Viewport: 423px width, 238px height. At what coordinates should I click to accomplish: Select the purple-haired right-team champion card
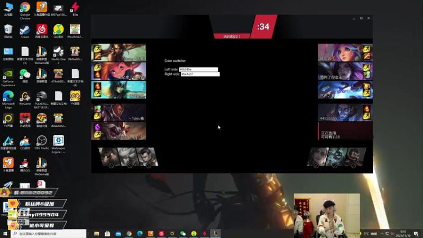345,71
